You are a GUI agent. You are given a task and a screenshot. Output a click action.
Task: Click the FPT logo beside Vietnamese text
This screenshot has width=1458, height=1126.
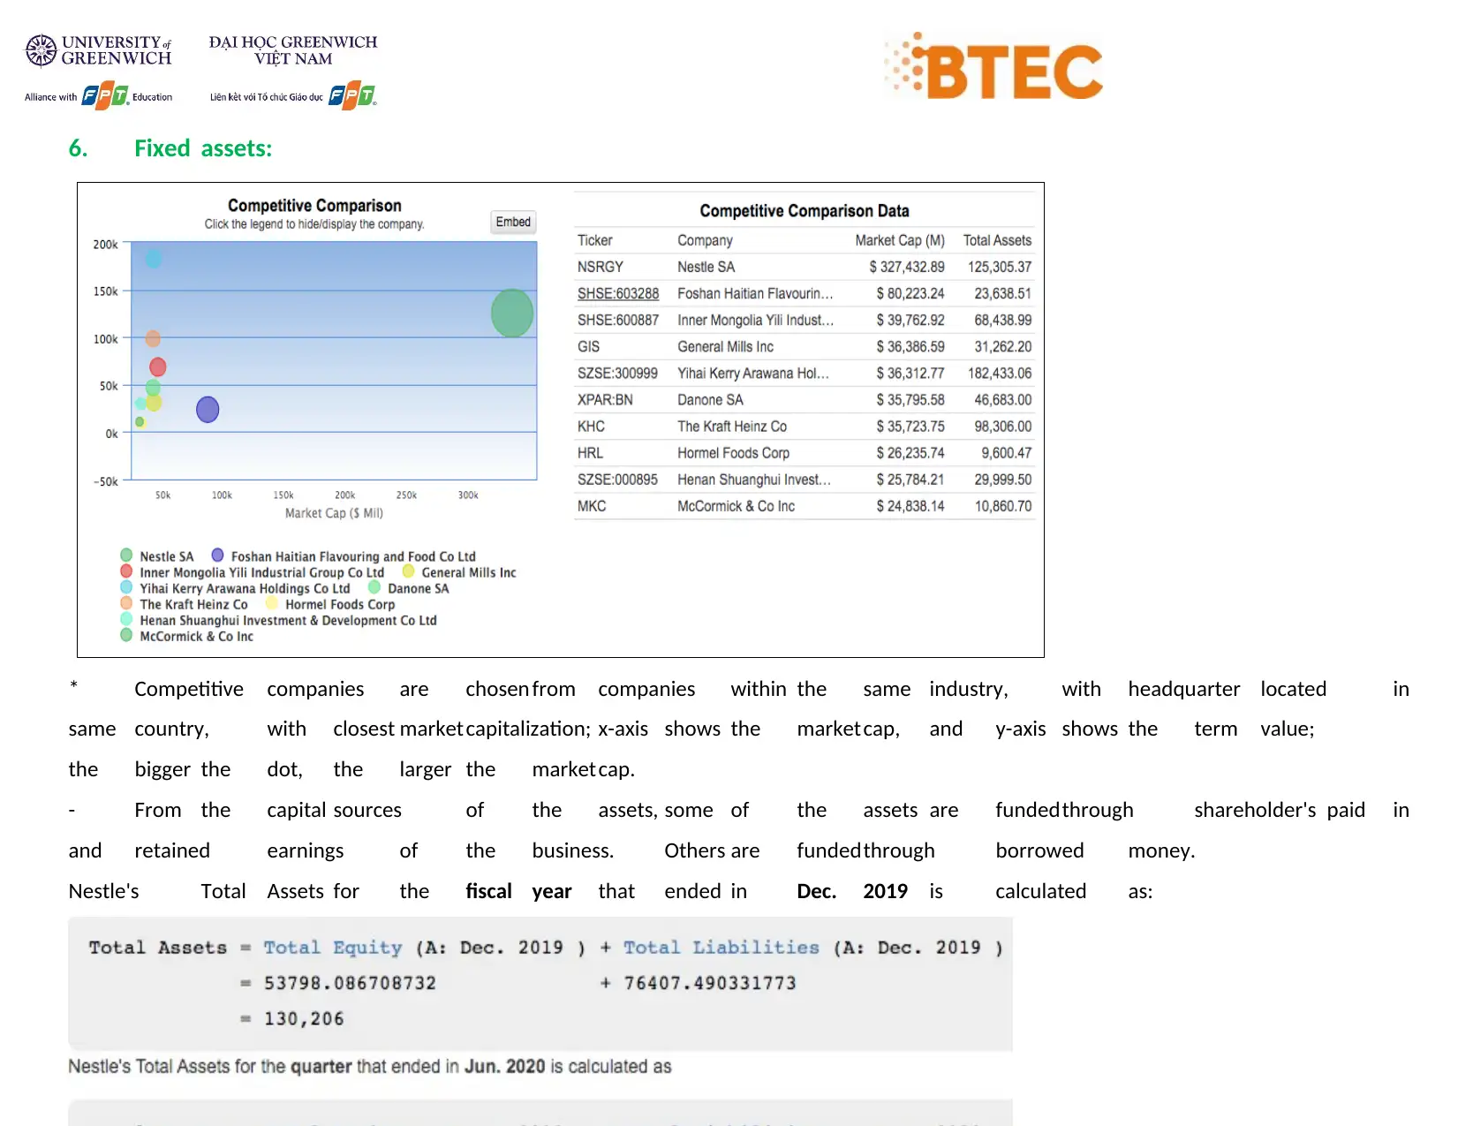352,96
